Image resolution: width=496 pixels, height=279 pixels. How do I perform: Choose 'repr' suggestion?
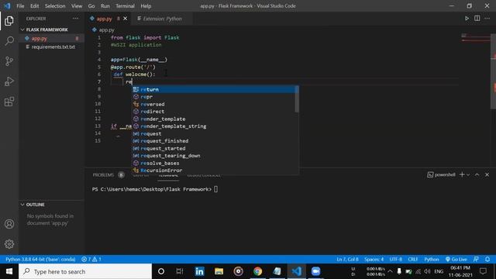[215, 97]
